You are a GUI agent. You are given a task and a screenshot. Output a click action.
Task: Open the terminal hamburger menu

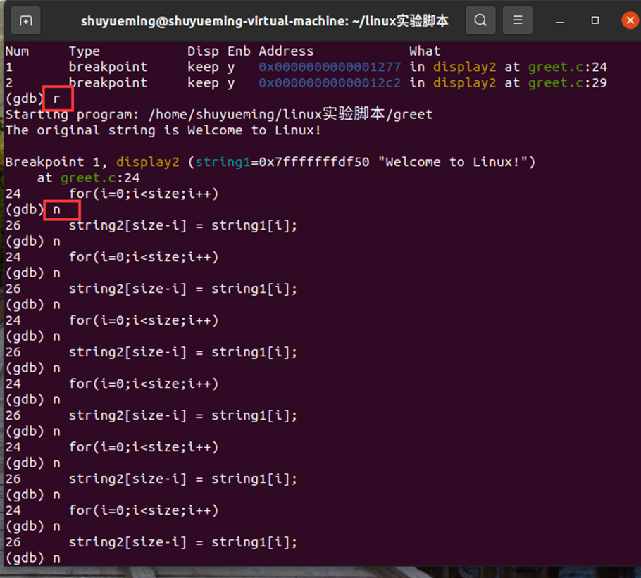click(x=517, y=20)
